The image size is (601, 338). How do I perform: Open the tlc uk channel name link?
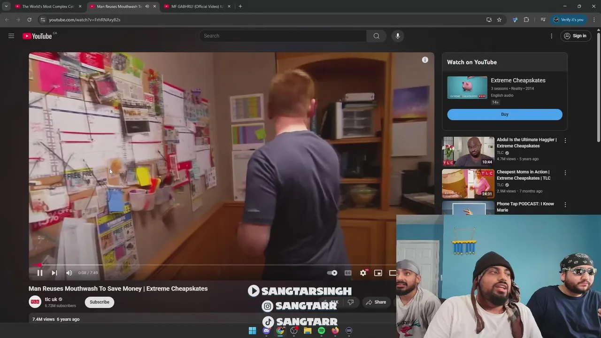51,299
